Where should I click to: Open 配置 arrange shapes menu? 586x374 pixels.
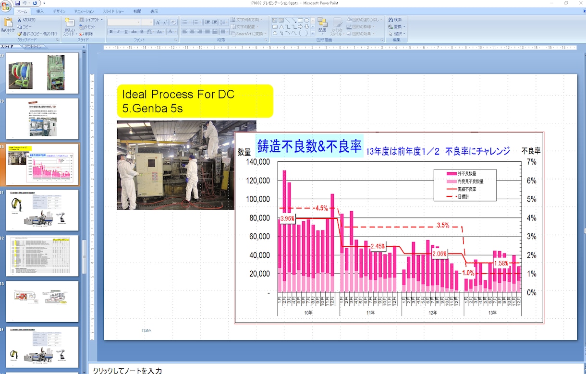(322, 26)
